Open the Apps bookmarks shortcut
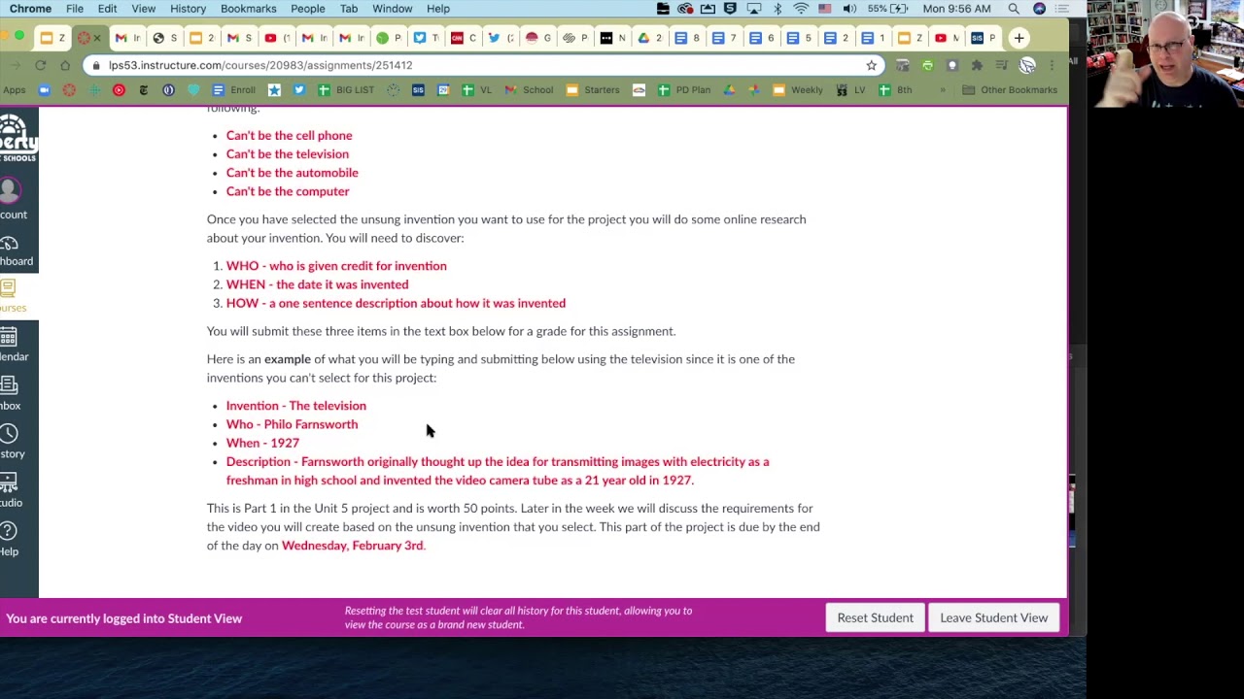 point(14,89)
